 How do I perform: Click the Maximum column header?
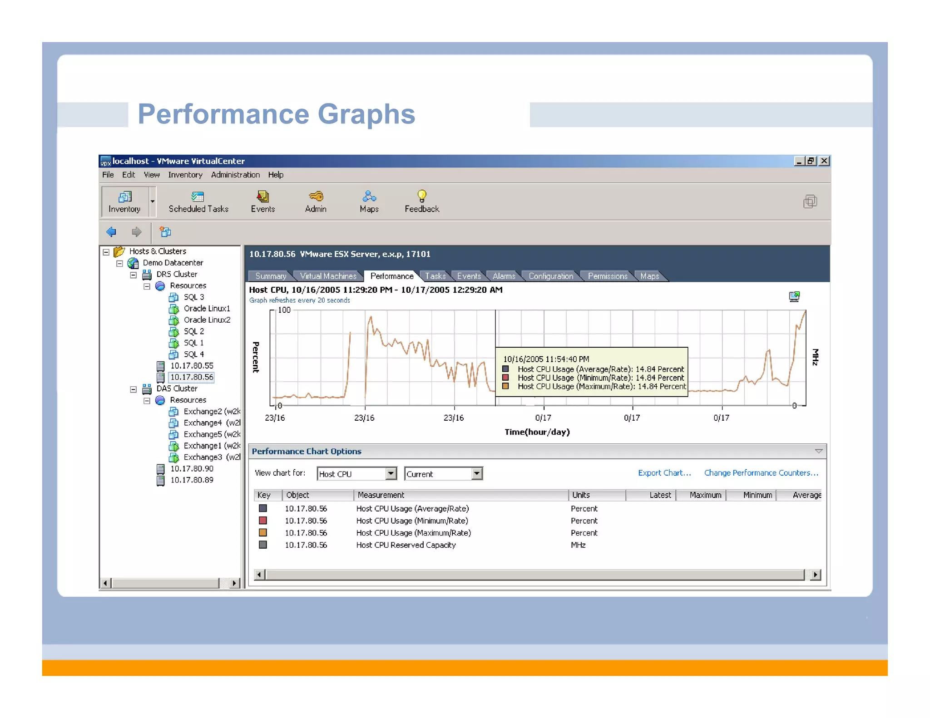coord(702,495)
